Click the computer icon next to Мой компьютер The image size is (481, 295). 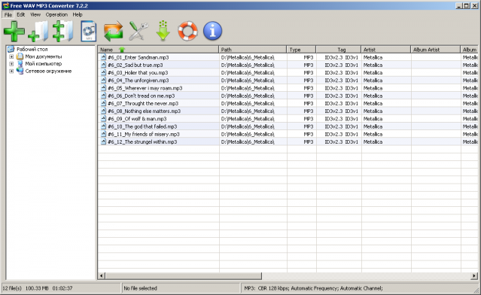[x=20, y=64]
